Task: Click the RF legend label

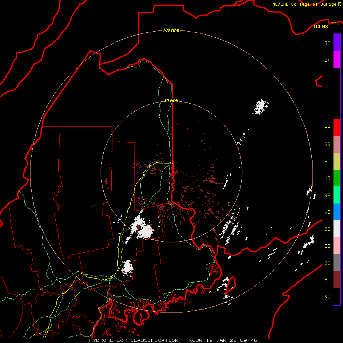Action: tap(327, 43)
